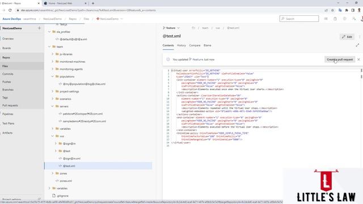Open Commits in the Repos submenu
Screen dimensions: 363x204
[7, 74]
